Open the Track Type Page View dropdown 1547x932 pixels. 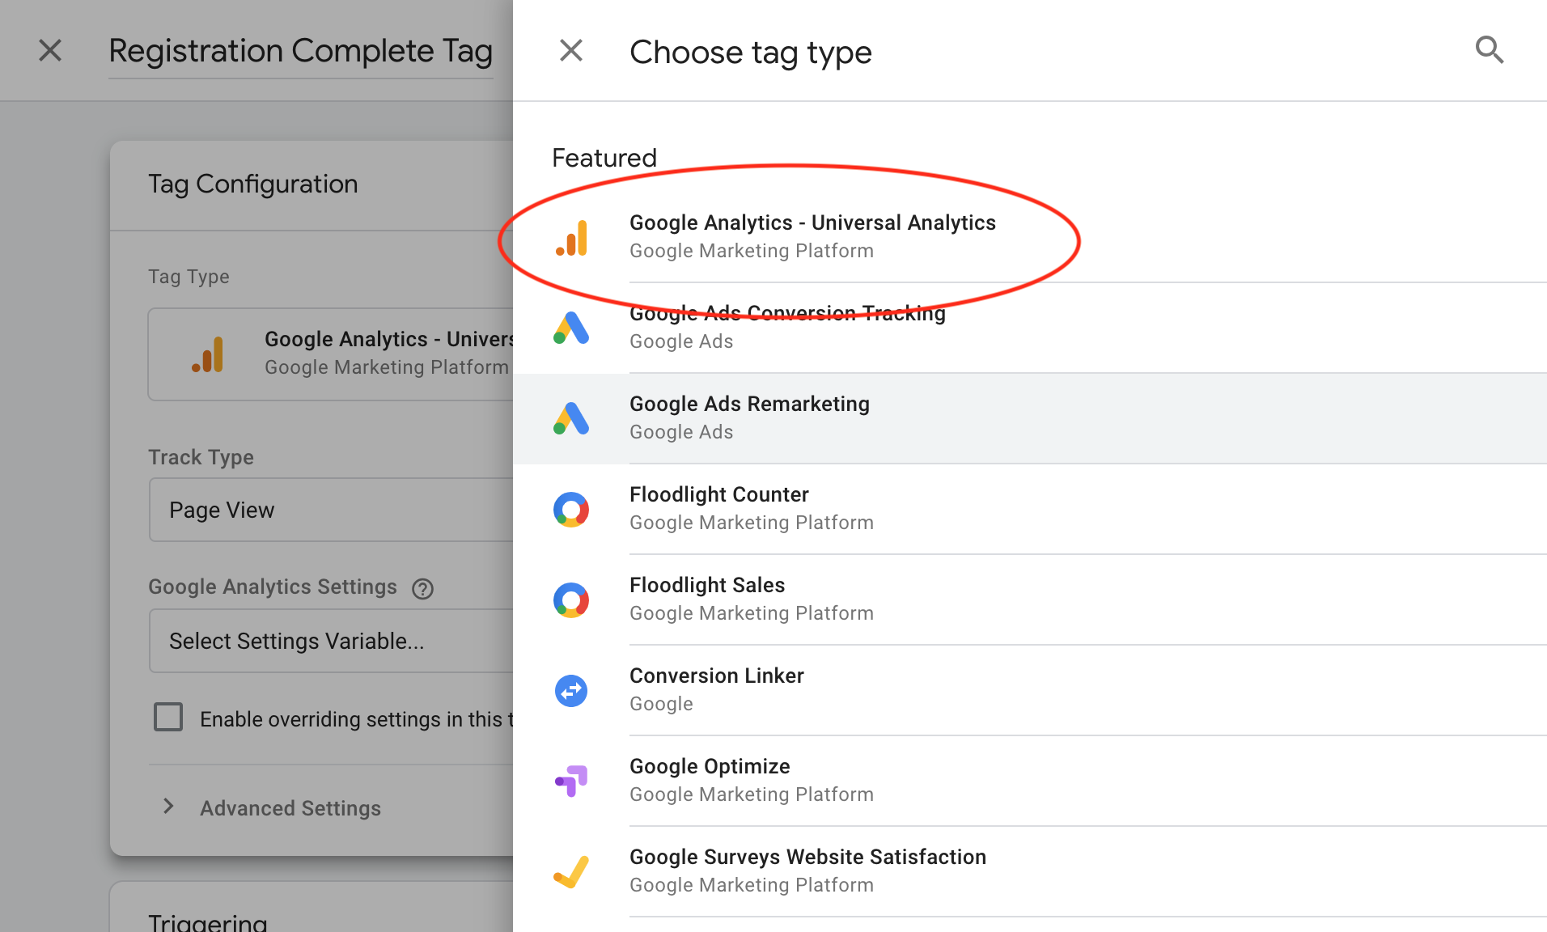(331, 510)
